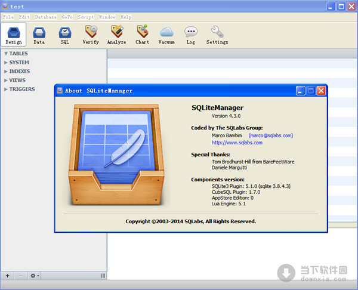This screenshot has width=358, height=290.
Task: Click the test window title icon
Action: pos(5,6)
